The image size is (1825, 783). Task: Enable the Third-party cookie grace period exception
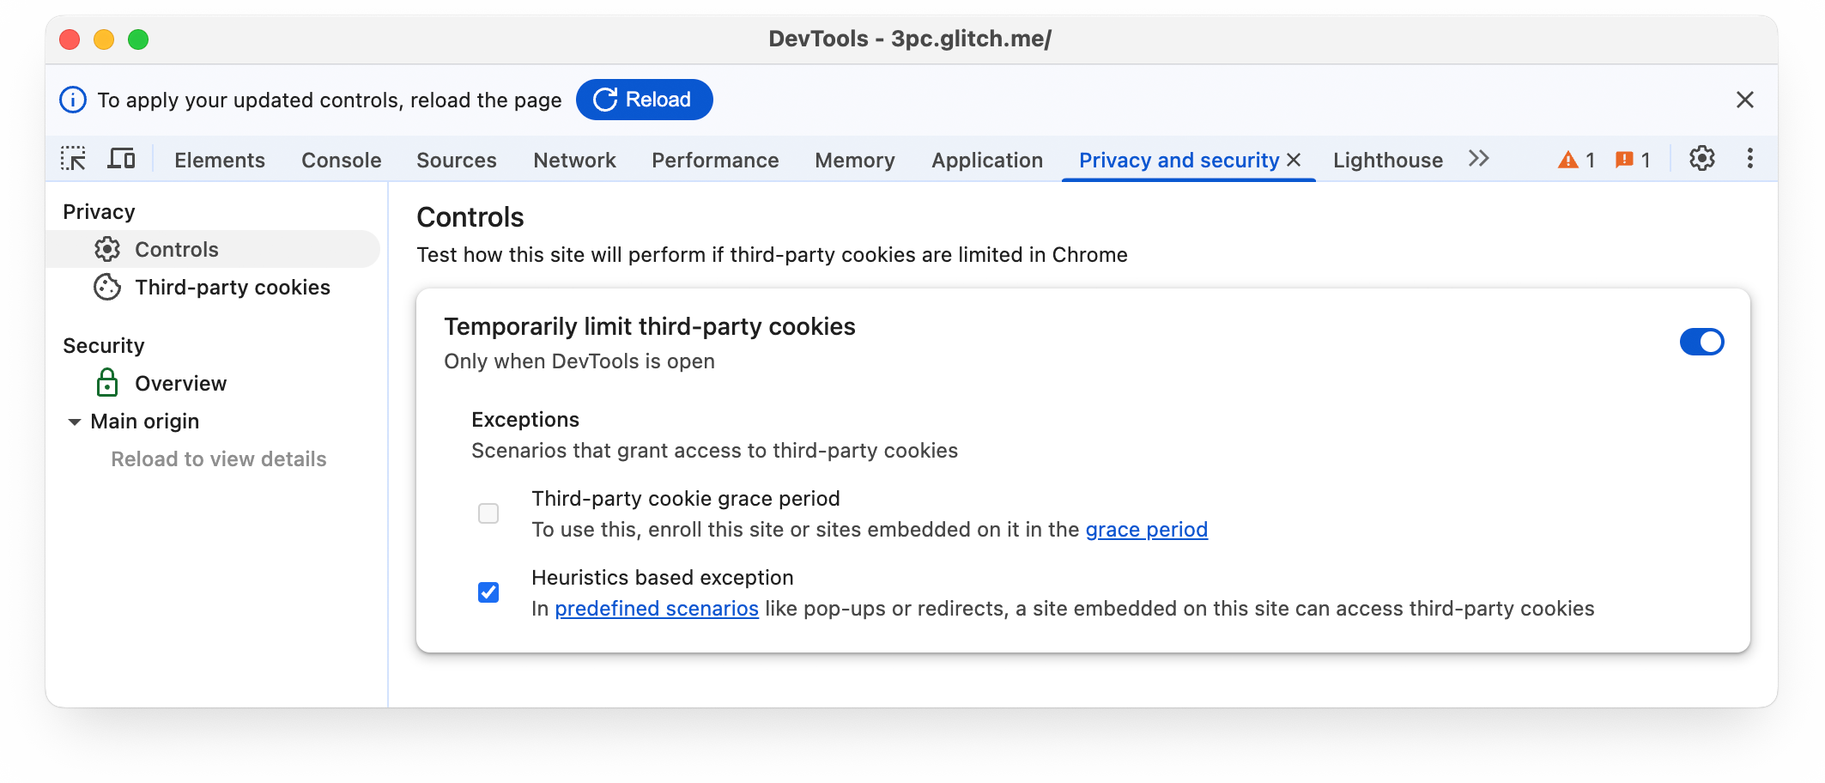point(488,513)
